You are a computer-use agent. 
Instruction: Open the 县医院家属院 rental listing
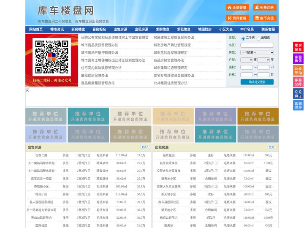[168, 163]
